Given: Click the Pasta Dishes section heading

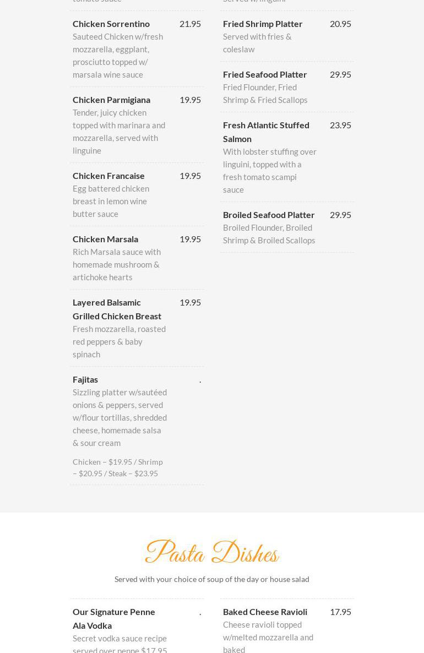Looking at the screenshot, I should coord(212,553).
